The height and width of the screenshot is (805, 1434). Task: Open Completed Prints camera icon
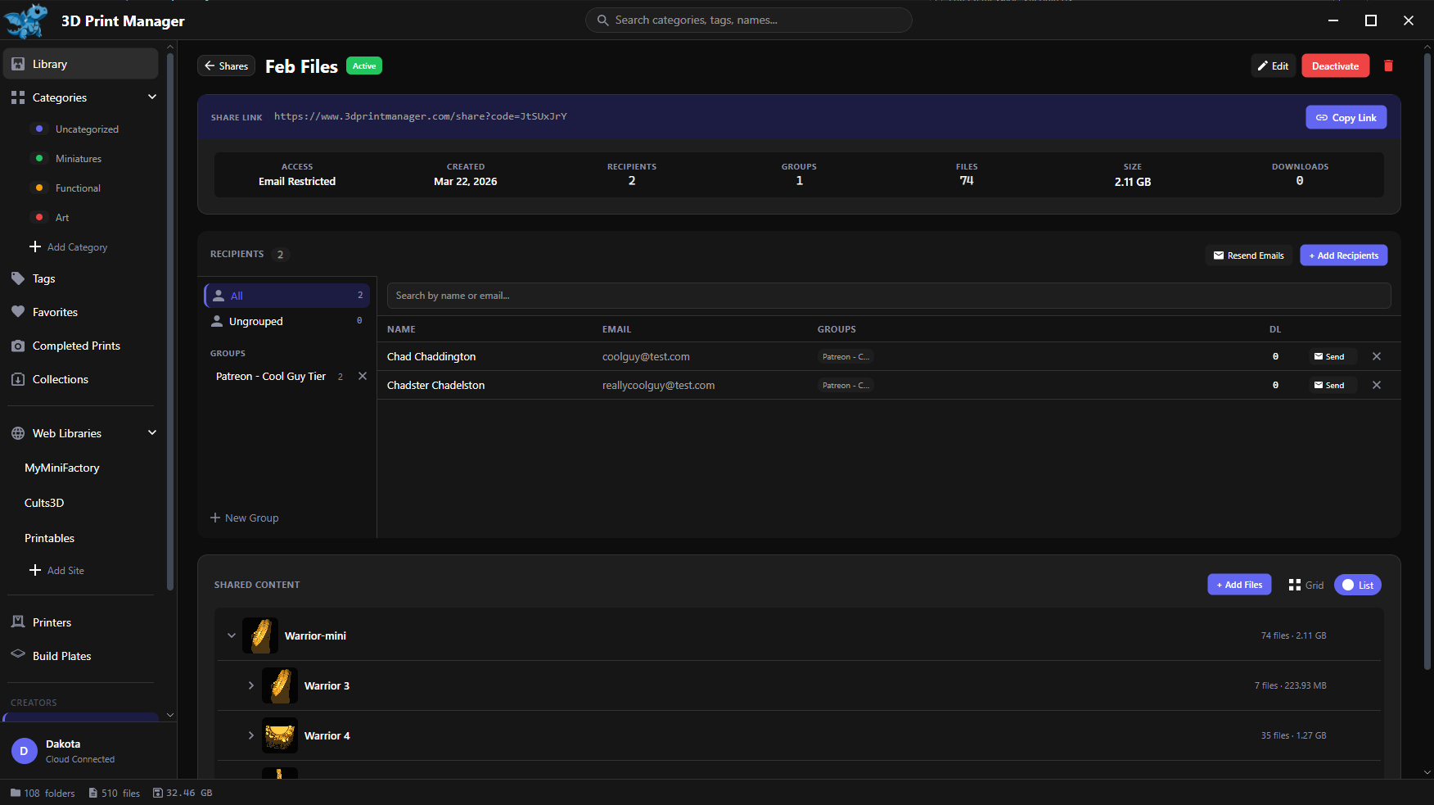(x=18, y=346)
